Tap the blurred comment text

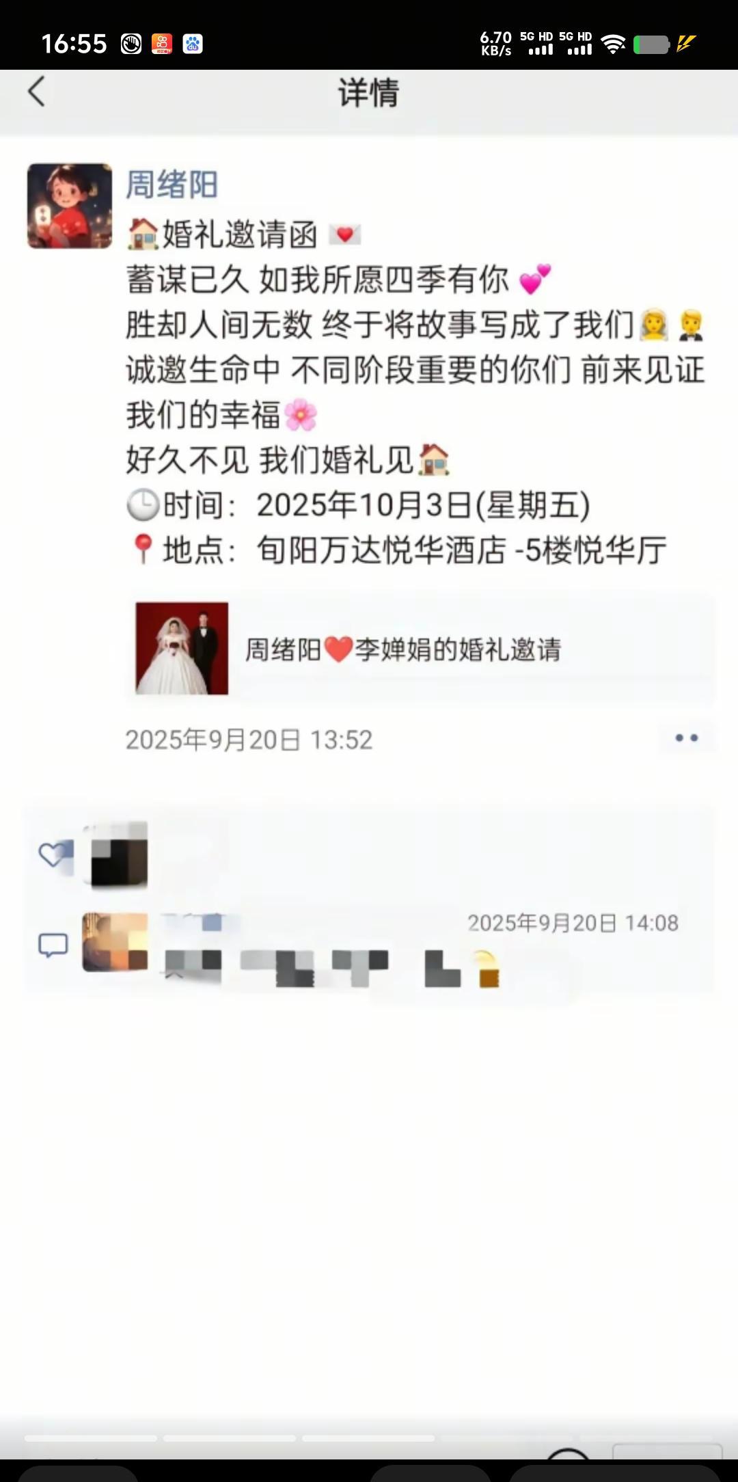pyautogui.click(x=331, y=969)
